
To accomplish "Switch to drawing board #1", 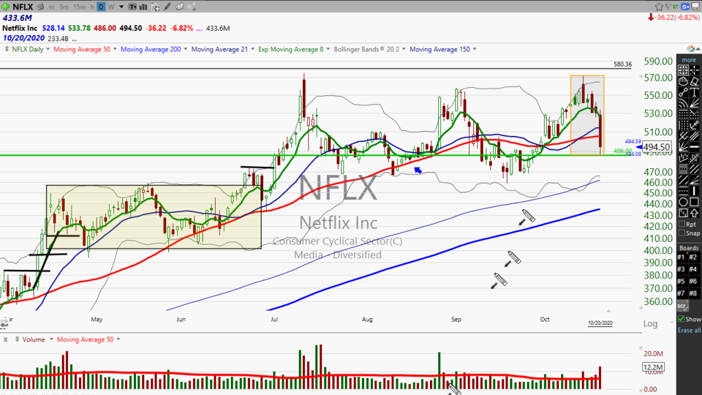I will click(x=681, y=257).
